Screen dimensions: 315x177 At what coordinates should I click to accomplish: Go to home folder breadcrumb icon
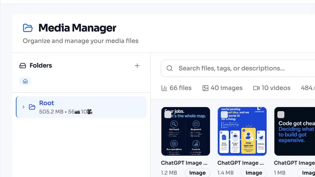25,81
